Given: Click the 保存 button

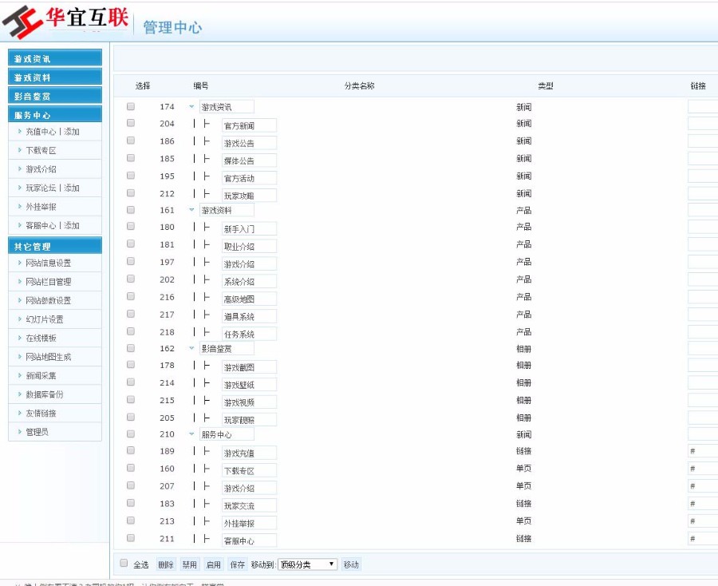Looking at the screenshot, I should [237, 564].
